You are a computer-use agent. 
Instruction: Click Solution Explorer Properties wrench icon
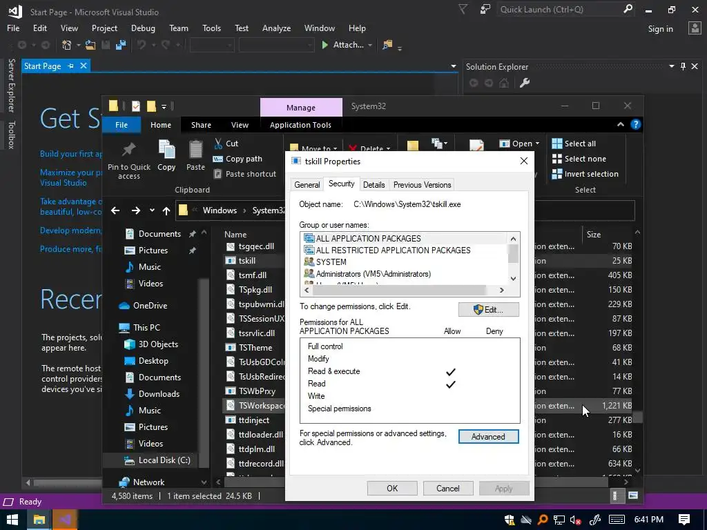525,83
